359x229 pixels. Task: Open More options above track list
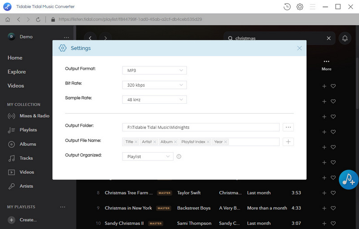point(326,65)
